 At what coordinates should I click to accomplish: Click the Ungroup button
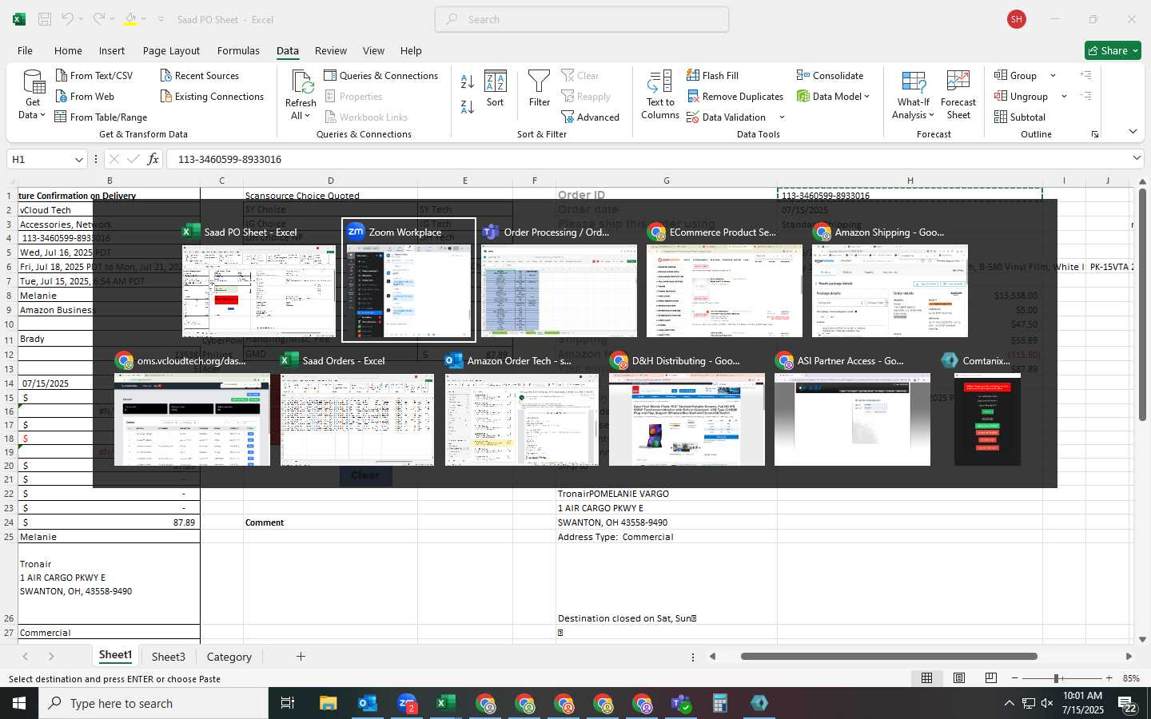point(1022,97)
